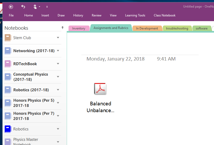Viewport: 214px width, 145px height.
Task: Open Touch/Mouse mode dropdown arrow
Action: point(39,7)
